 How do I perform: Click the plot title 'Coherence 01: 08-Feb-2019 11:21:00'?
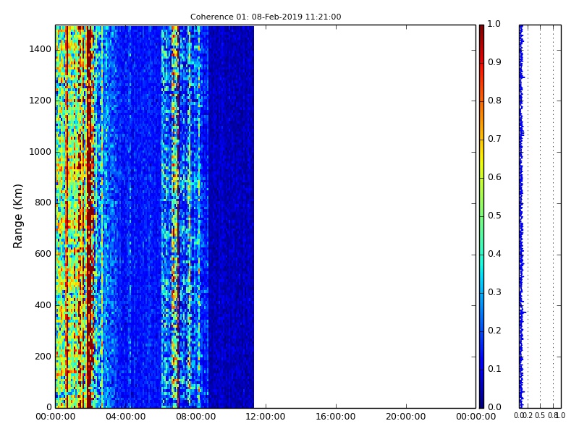pos(266,17)
